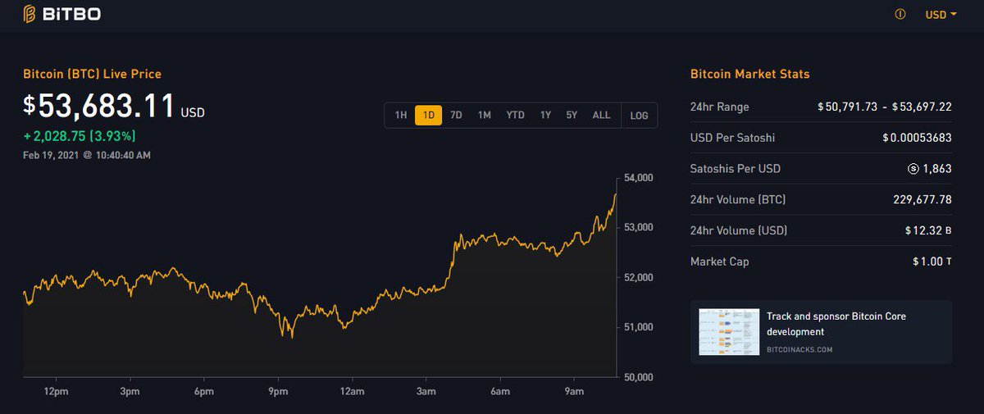
Task: Click the Market Cap label
Action: coord(720,262)
